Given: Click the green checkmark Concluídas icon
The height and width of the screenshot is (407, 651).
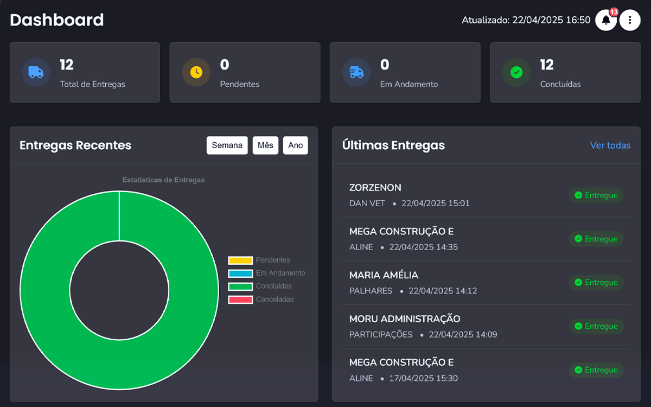Looking at the screenshot, I should point(516,72).
